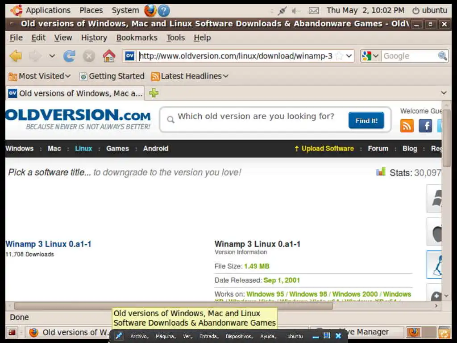Click the ubuntu power/user menu button
Image resolution: width=457 pixels, height=343 pixels.
click(x=430, y=11)
